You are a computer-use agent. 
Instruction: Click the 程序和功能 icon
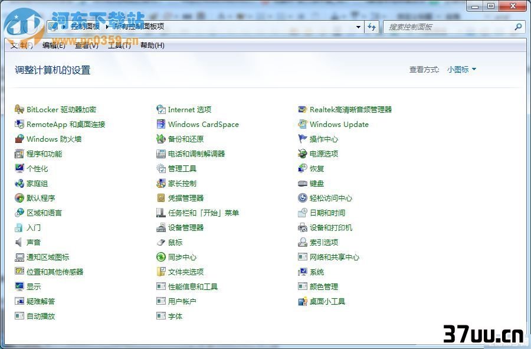pos(19,154)
